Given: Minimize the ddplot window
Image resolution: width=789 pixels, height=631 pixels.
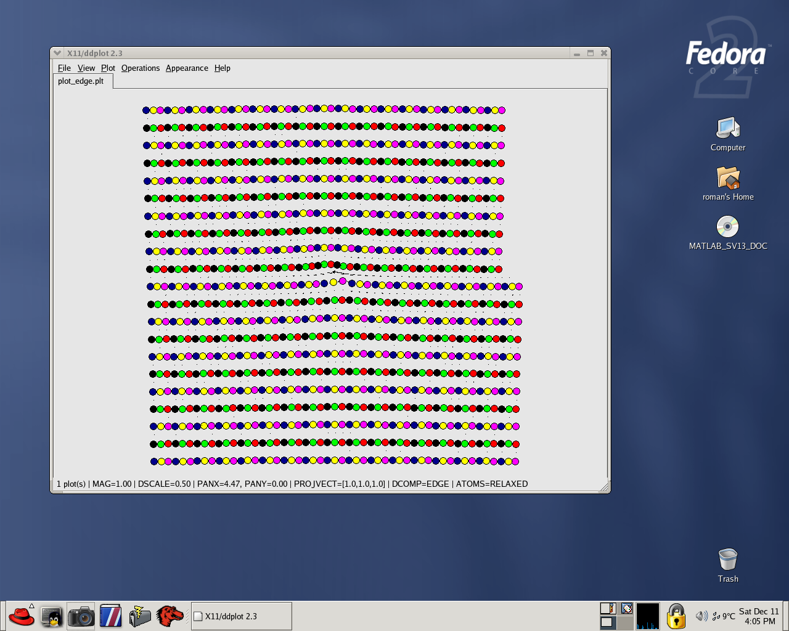Looking at the screenshot, I should tap(577, 54).
